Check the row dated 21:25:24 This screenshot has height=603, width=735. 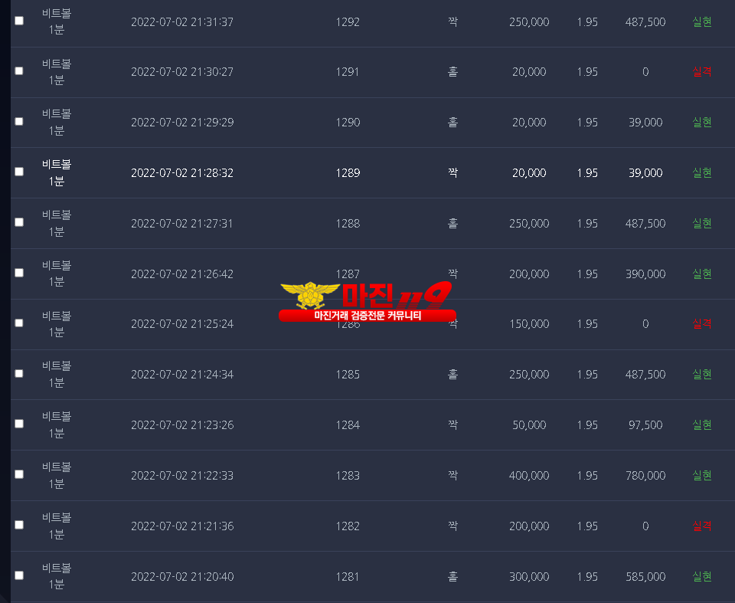coord(19,323)
